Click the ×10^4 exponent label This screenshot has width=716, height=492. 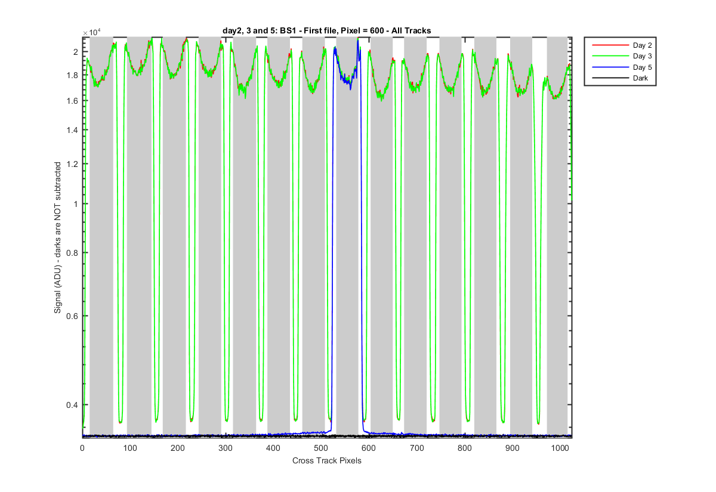(93, 33)
